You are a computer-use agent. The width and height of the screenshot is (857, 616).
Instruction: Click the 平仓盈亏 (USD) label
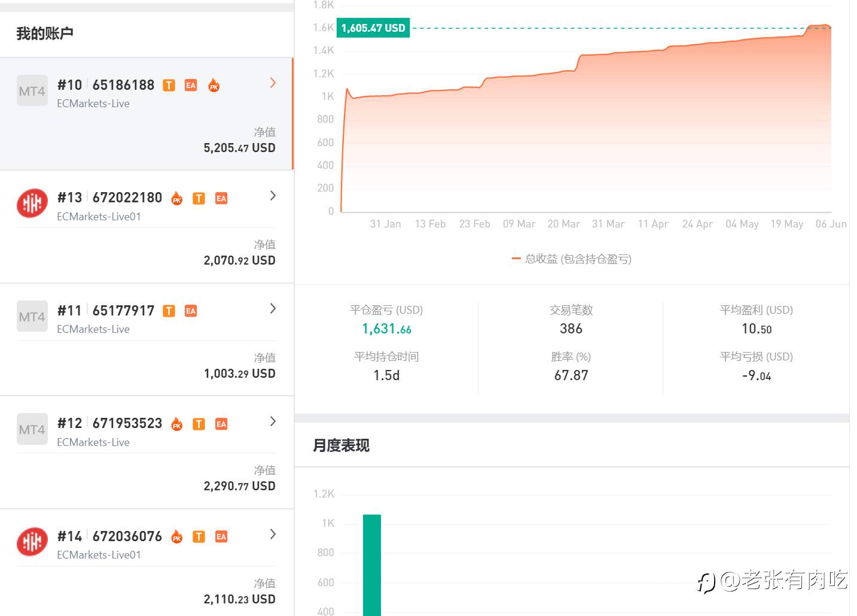pos(386,310)
